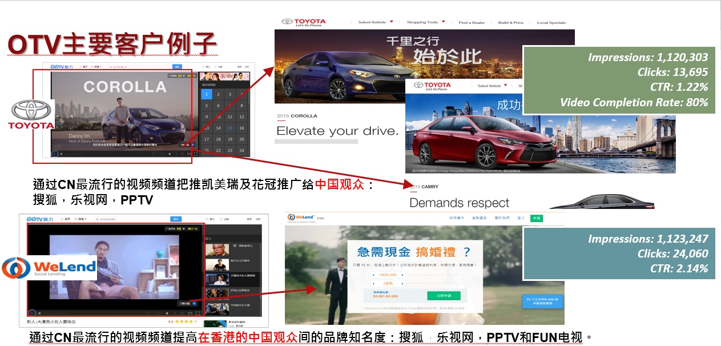This screenshot has width=721, height=346.
Task: Click the slide title "OTV主要客户例子"
Action: pos(112,44)
